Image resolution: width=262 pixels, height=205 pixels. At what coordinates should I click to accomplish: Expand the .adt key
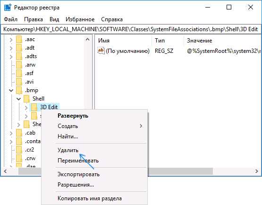click(x=11, y=48)
